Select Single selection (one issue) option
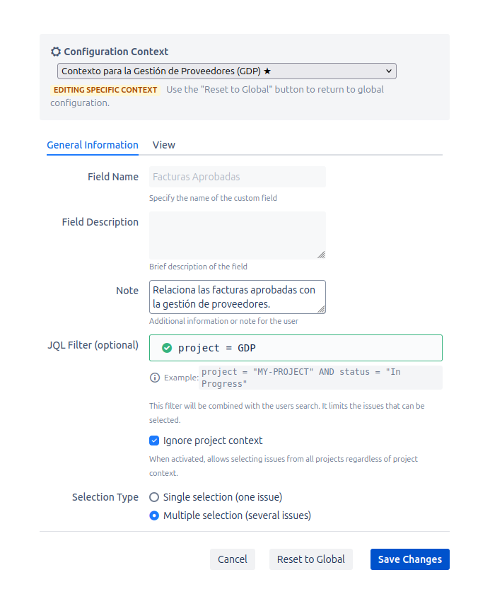This screenshot has height=606, width=490. (153, 497)
